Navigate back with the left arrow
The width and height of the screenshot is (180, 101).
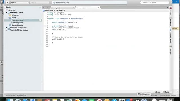(44, 8)
